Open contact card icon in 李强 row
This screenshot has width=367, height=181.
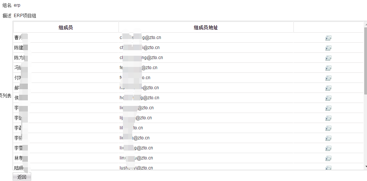pos(328,138)
